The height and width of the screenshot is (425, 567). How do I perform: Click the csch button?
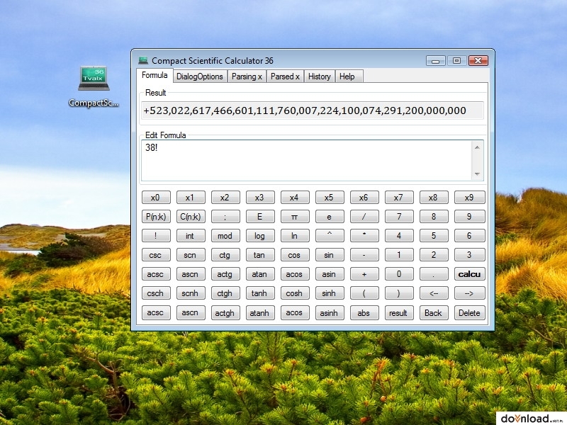point(156,293)
